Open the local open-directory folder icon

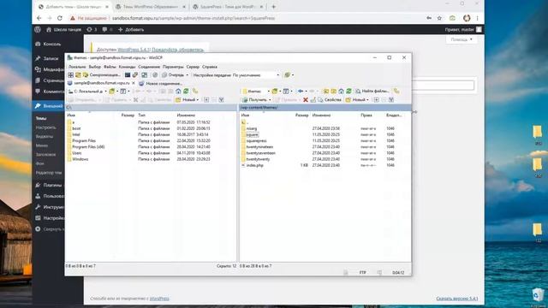(113, 92)
